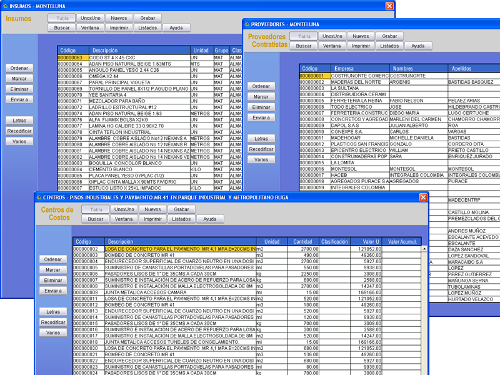The image size is (500, 375).
Task: Click Buscar in Proveedores window
Action: [304, 46]
